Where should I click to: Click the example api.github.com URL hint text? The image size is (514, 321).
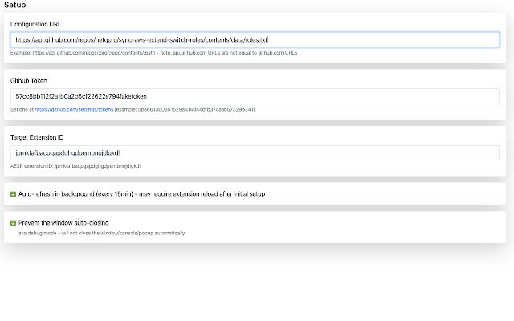coord(153,53)
